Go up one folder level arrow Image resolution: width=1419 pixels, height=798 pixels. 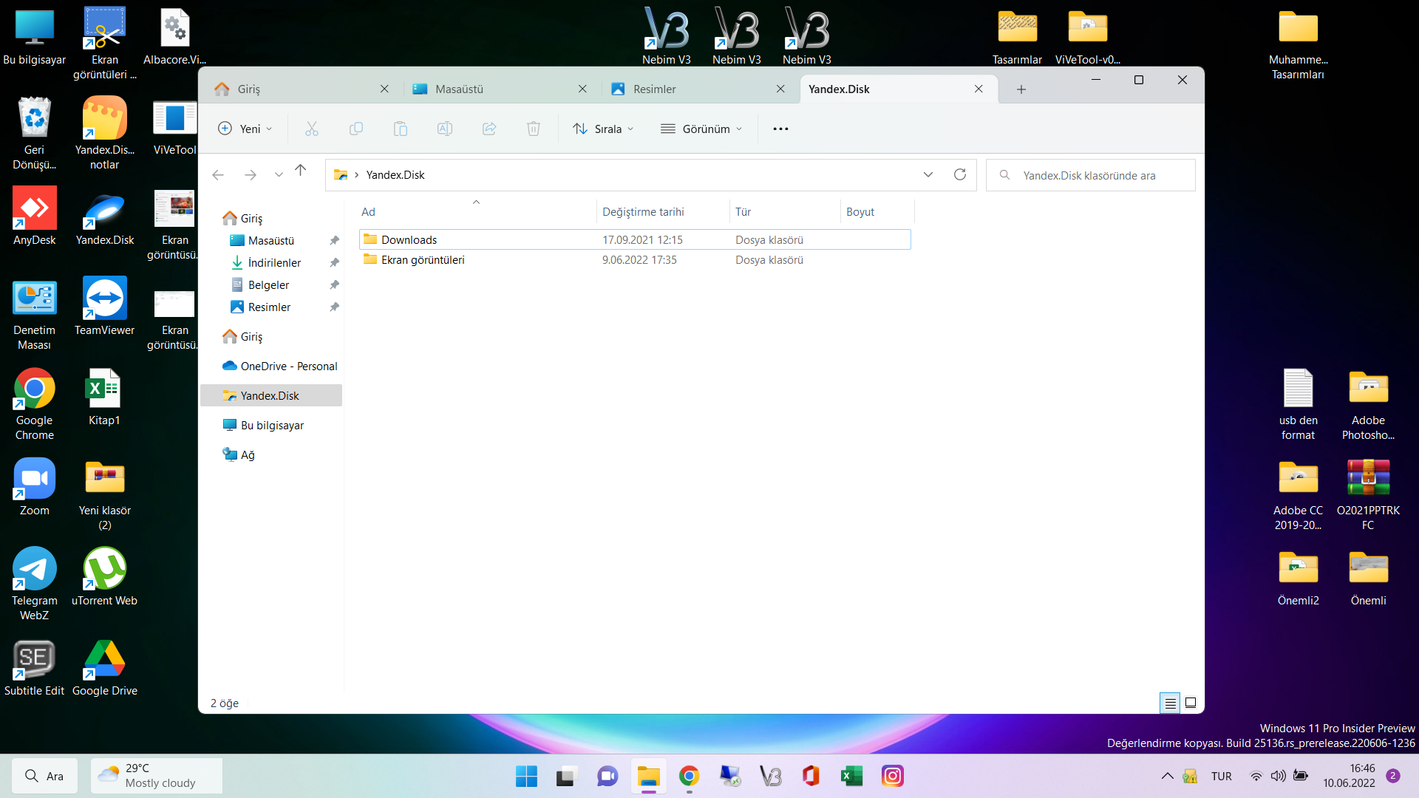coord(300,171)
